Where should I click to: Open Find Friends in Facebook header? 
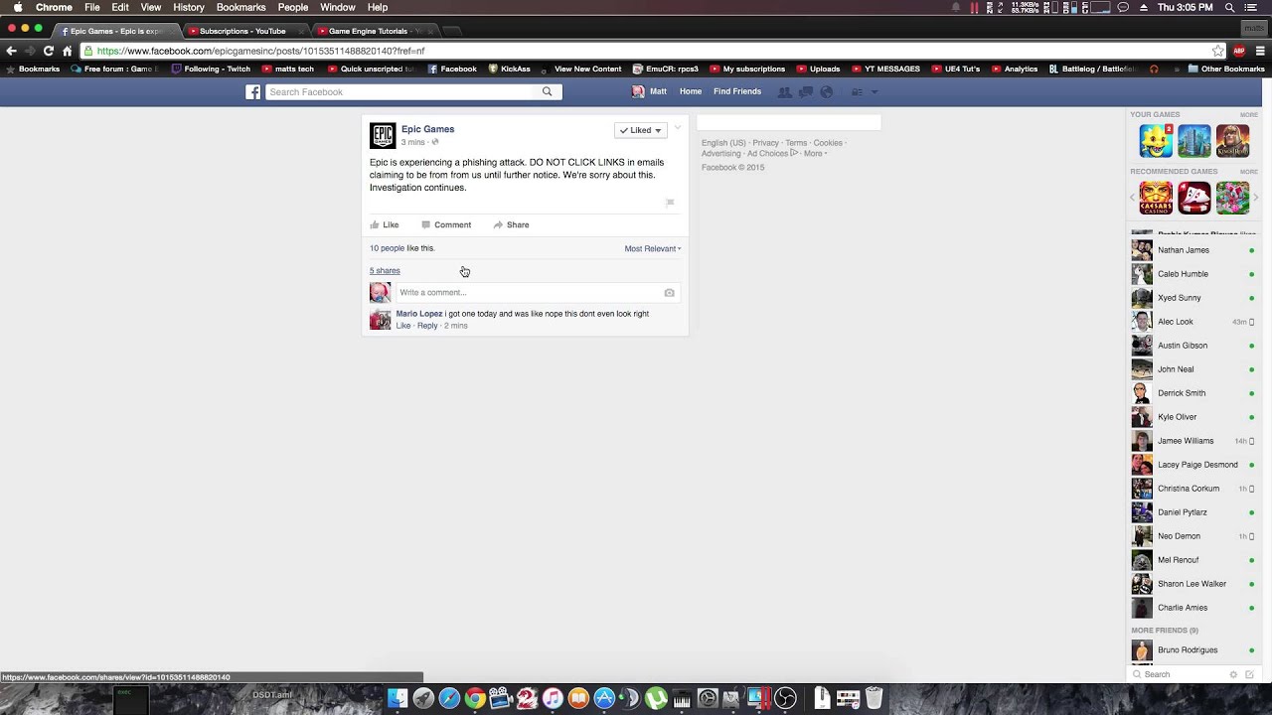pos(737,91)
